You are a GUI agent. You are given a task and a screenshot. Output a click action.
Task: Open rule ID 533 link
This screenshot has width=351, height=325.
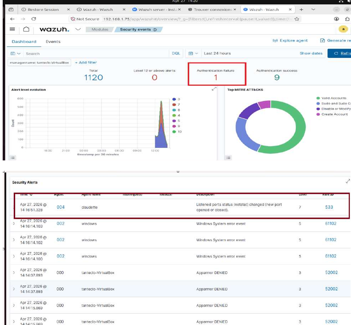(x=329, y=207)
